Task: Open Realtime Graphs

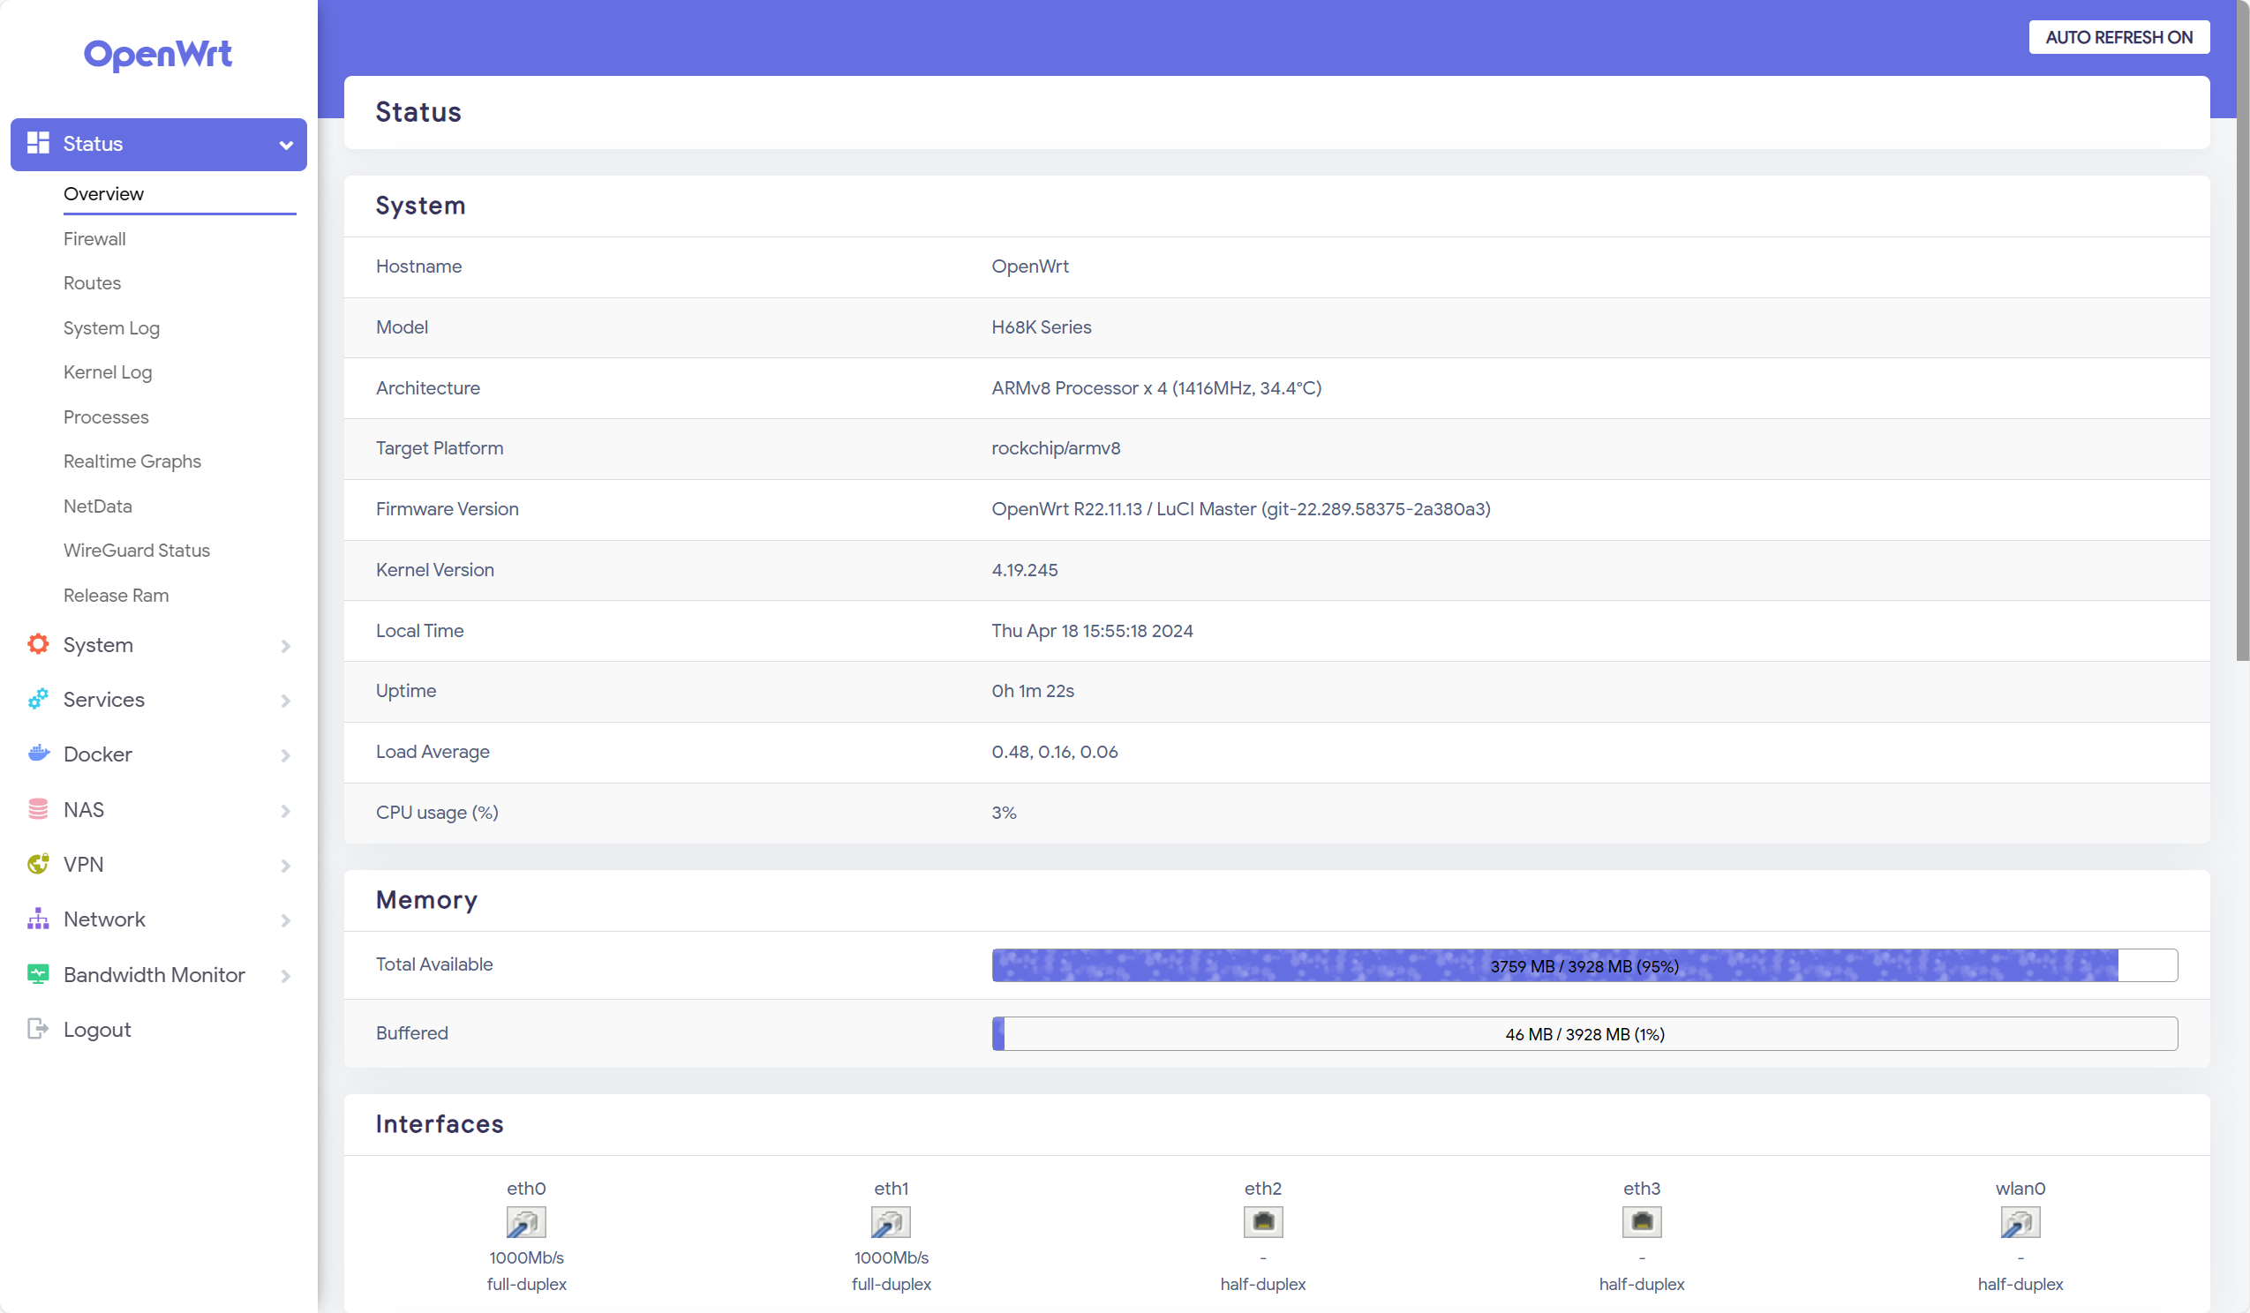Action: pos(132,461)
